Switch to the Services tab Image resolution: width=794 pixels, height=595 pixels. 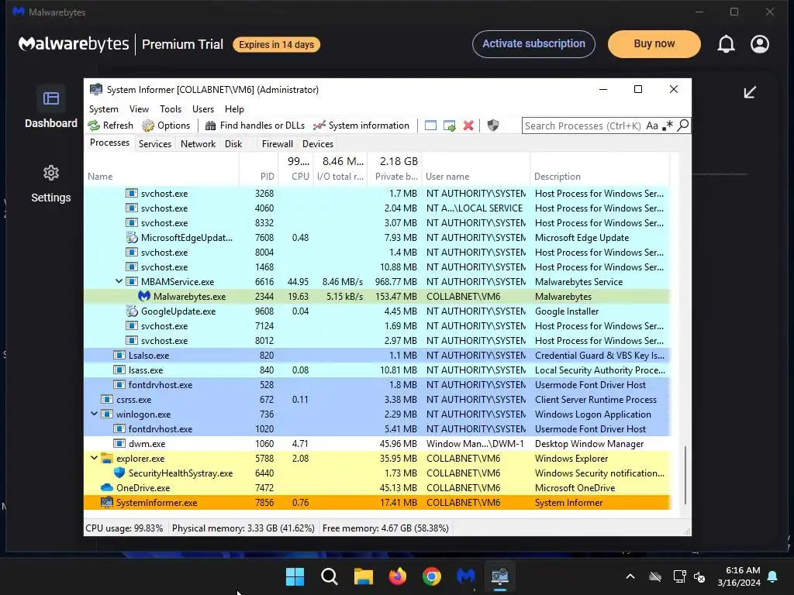pos(155,143)
